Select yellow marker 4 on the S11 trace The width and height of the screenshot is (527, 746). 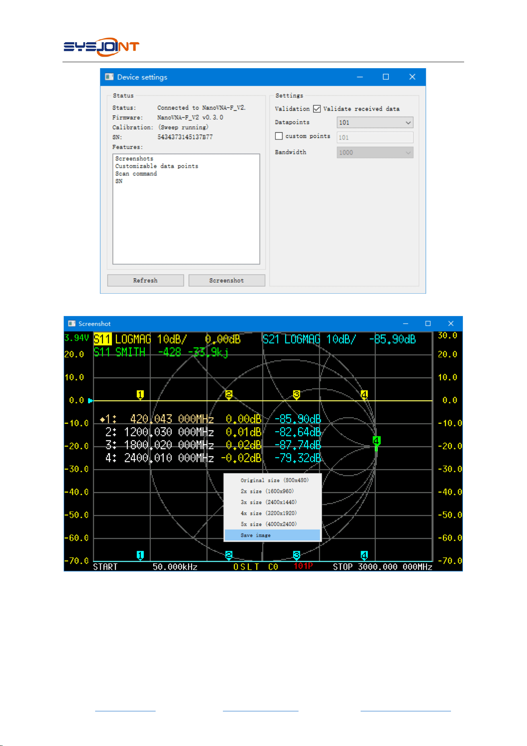click(364, 395)
